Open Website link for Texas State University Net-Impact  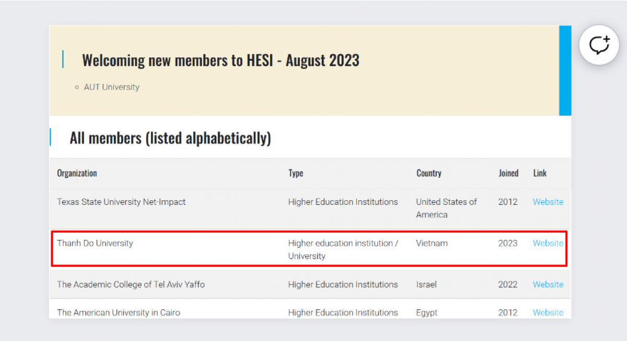pos(548,202)
